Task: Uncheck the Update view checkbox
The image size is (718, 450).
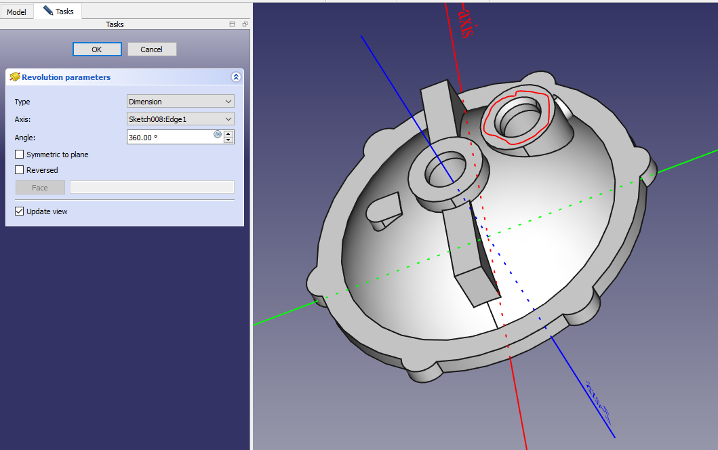Action: point(20,211)
